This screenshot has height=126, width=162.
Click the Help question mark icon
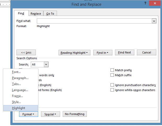pyautogui.click(x=145, y=4)
